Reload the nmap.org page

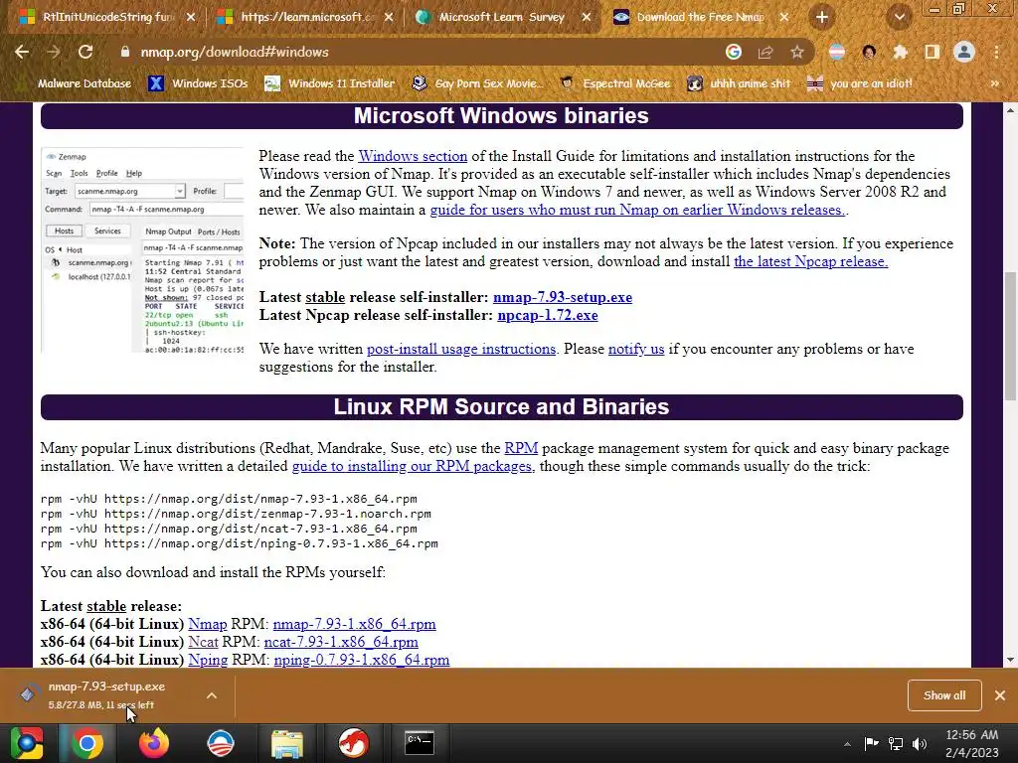tap(85, 52)
